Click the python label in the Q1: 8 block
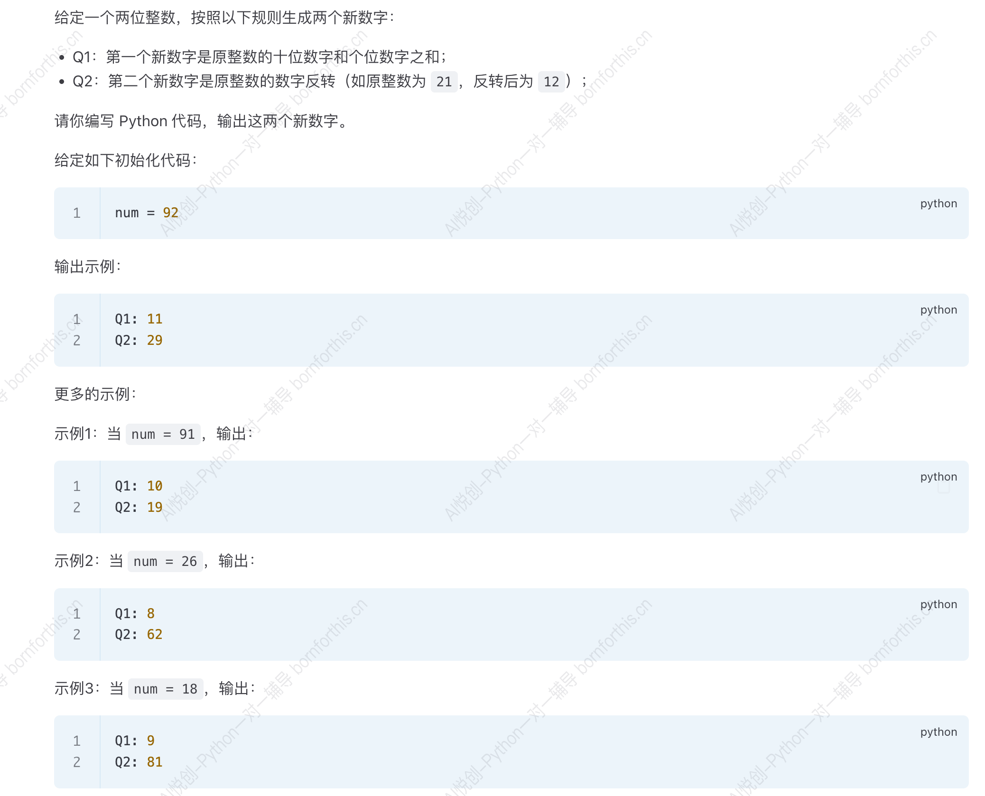This screenshot has width=985, height=796. [x=939, y=604]
